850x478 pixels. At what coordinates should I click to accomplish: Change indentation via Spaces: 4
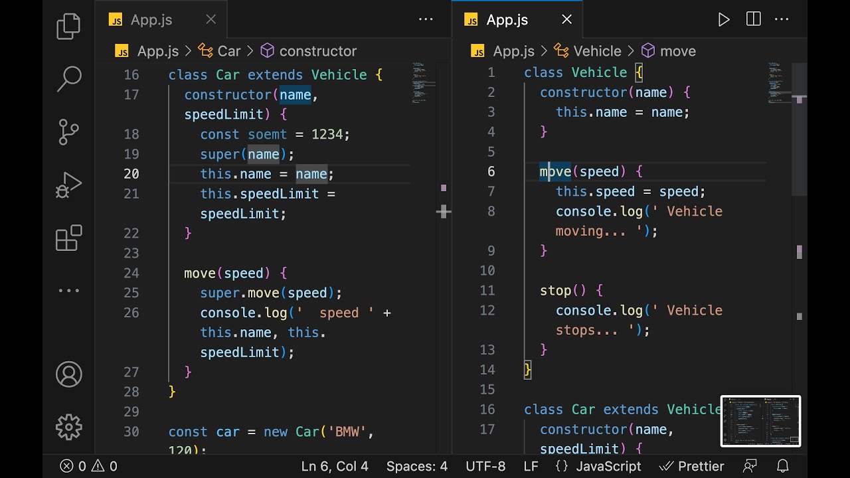click(417, 466)
